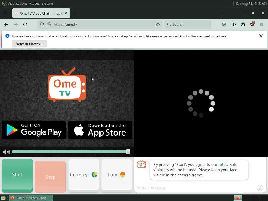Dismiss the Firefox refresh notification bar
The height and width of the screenshot is (201, 268).
coord(261,36)
